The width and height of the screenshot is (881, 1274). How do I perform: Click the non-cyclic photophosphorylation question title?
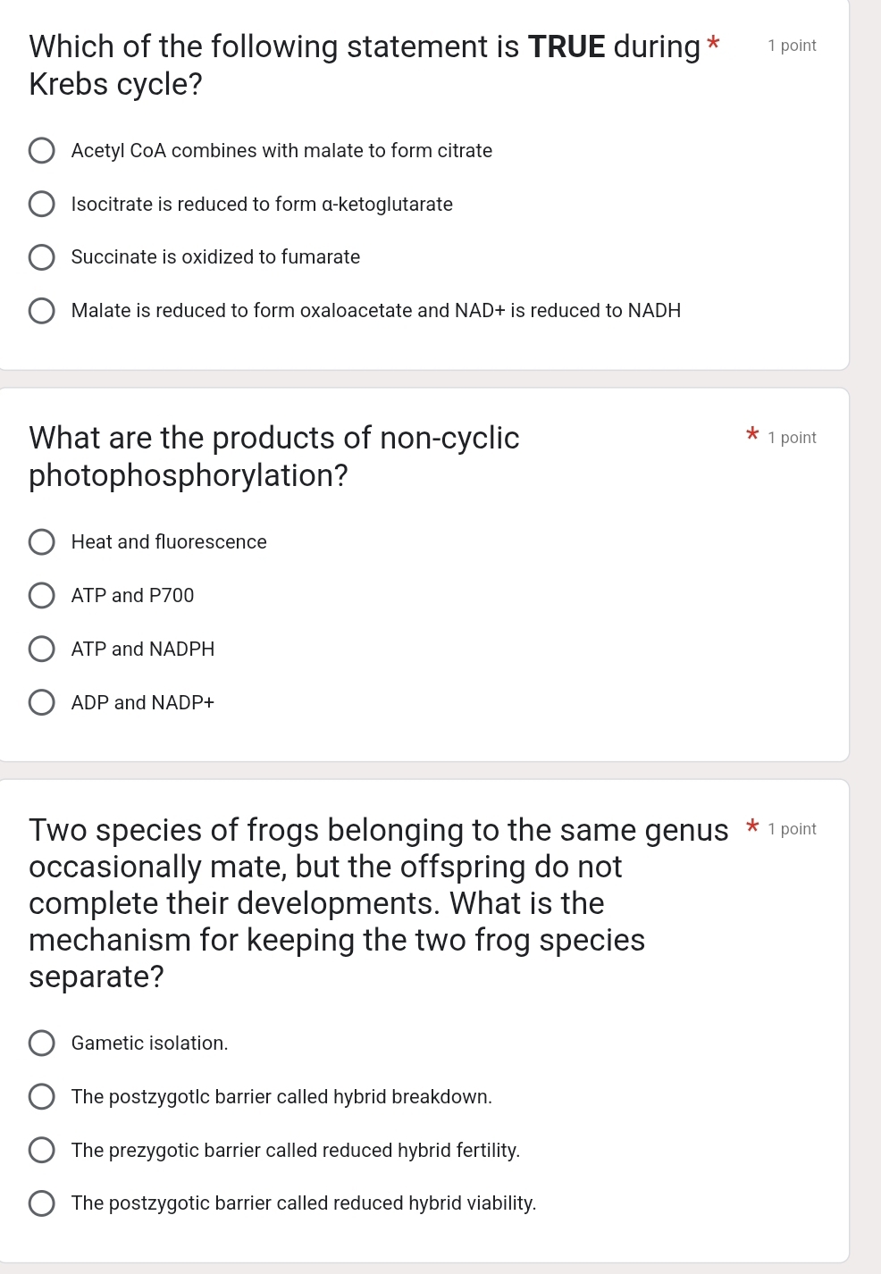[x=273, y=456]
